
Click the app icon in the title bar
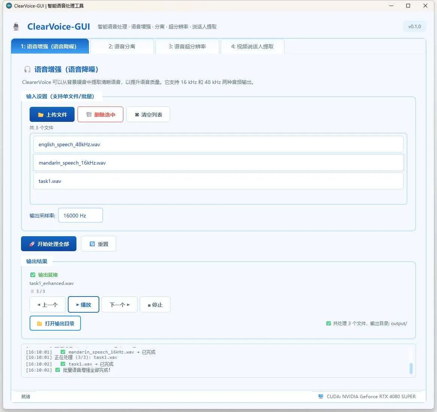coord(9,6)
